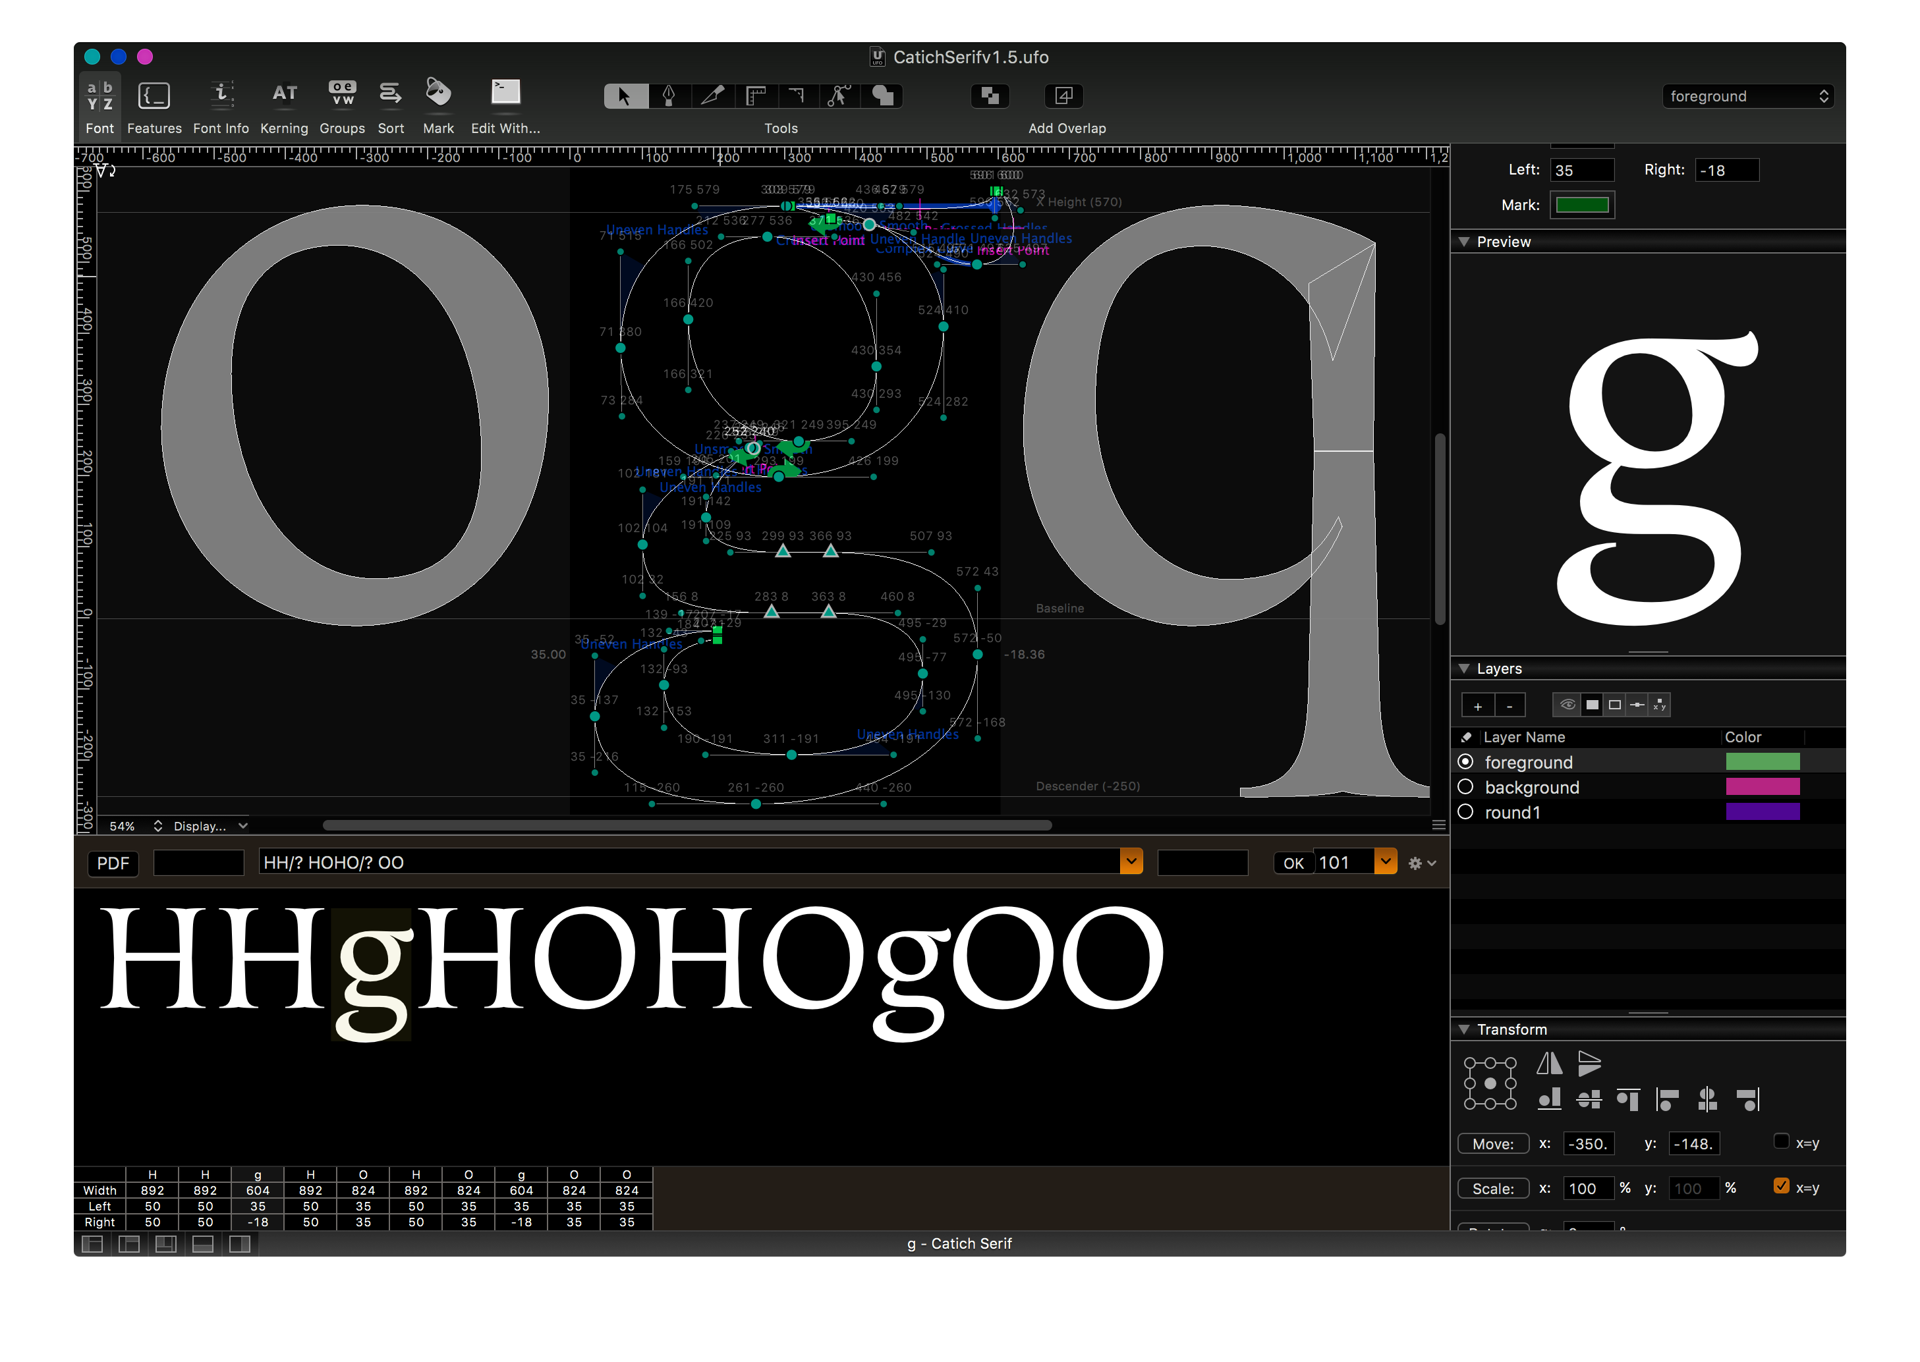Toggle layer points display icon
The image size is (1920, 1362).
click(1637, 705)
